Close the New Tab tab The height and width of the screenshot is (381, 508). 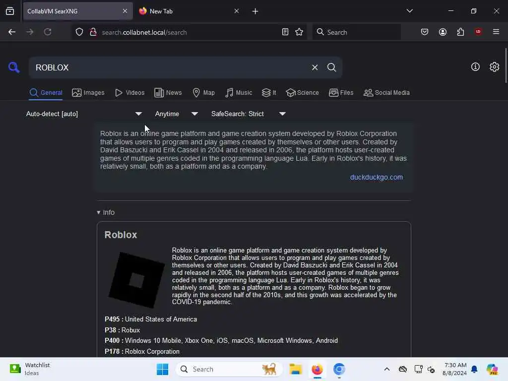click(x=237, y=11)
